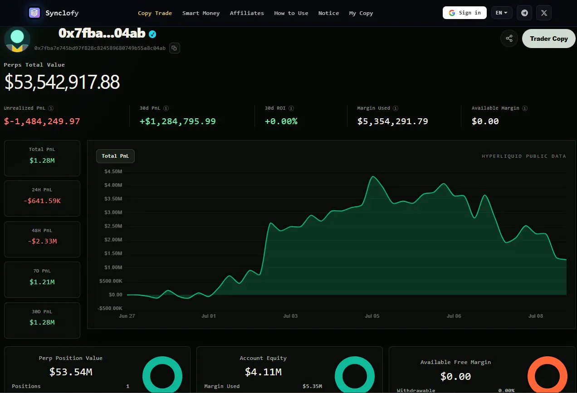Show info icon next to 30d ROI
This screenshot has height=393, width=577.
pos(291,108)
